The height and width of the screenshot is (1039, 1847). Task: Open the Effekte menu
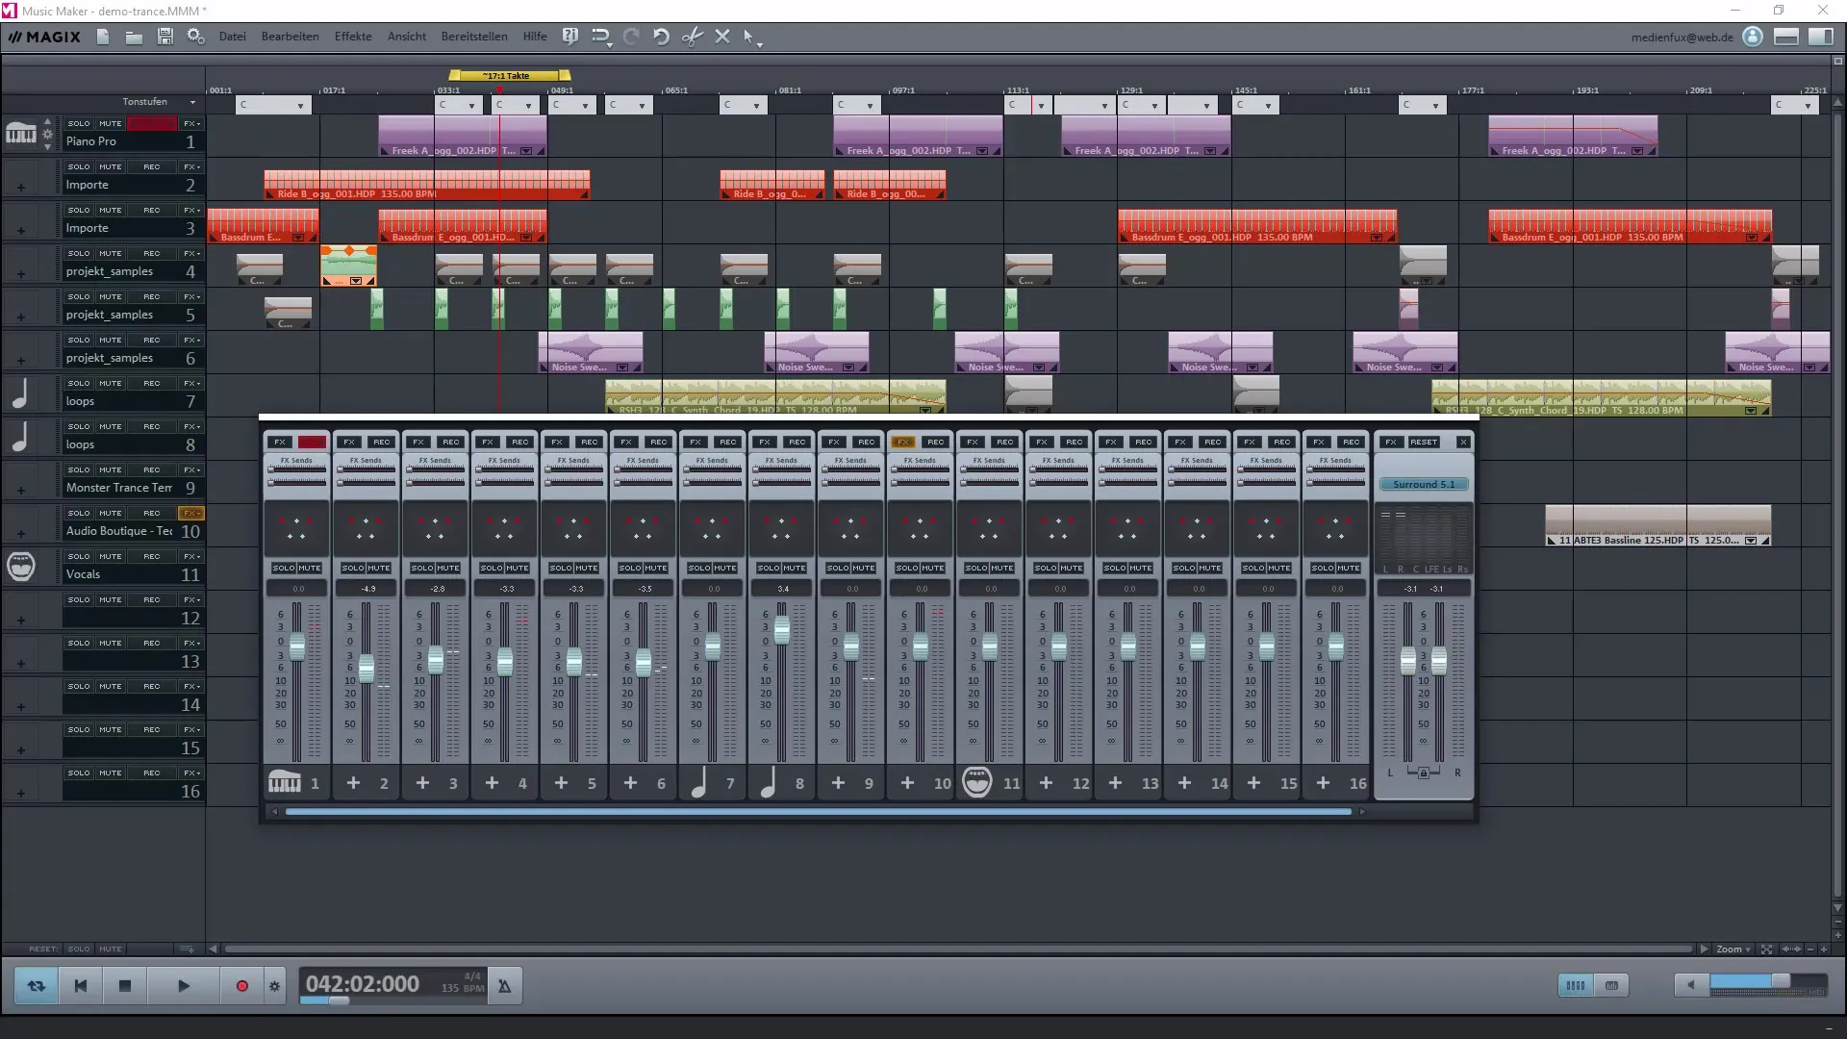(352, 37)
